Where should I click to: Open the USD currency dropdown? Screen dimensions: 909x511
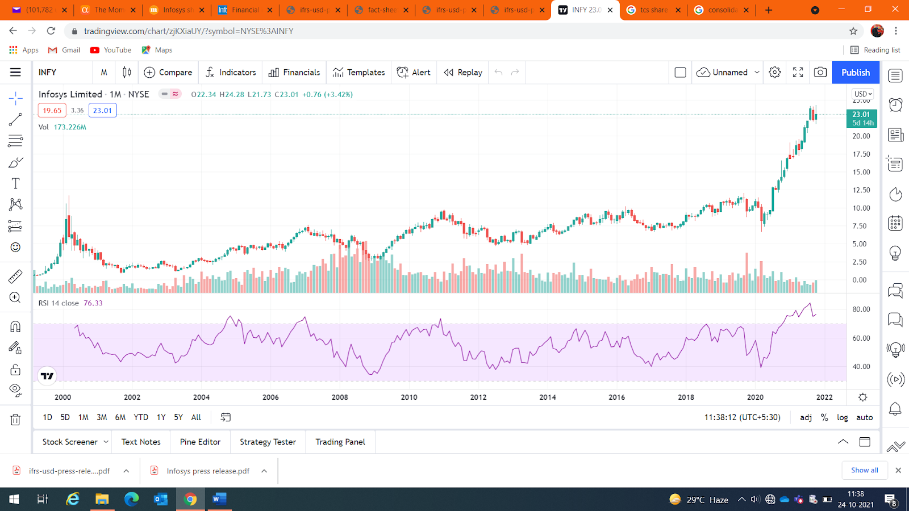tap(862, 94)
